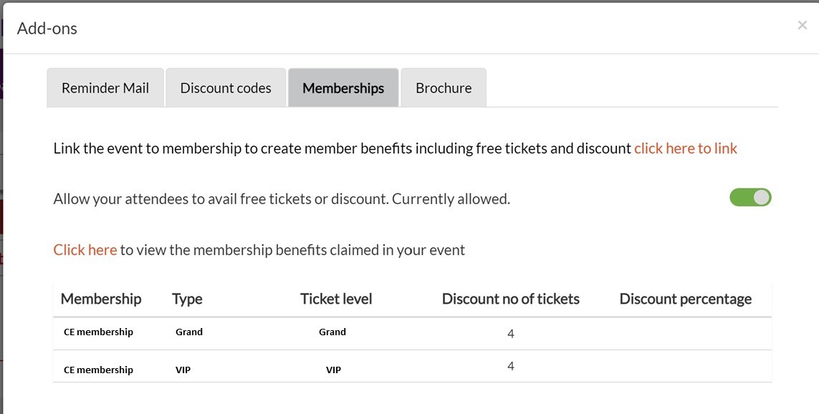Open the Brochure tab
Viewport: 819px width, 414px height.
pos(444,87)
